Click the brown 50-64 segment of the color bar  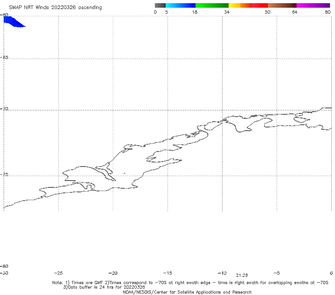pos(282,5)
